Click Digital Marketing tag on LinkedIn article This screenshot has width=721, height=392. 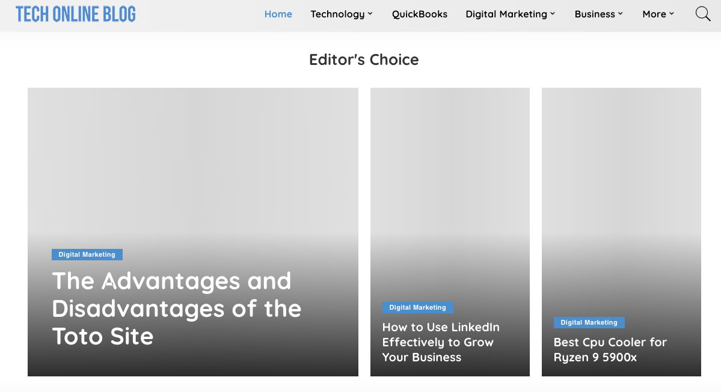pos(417,307)
